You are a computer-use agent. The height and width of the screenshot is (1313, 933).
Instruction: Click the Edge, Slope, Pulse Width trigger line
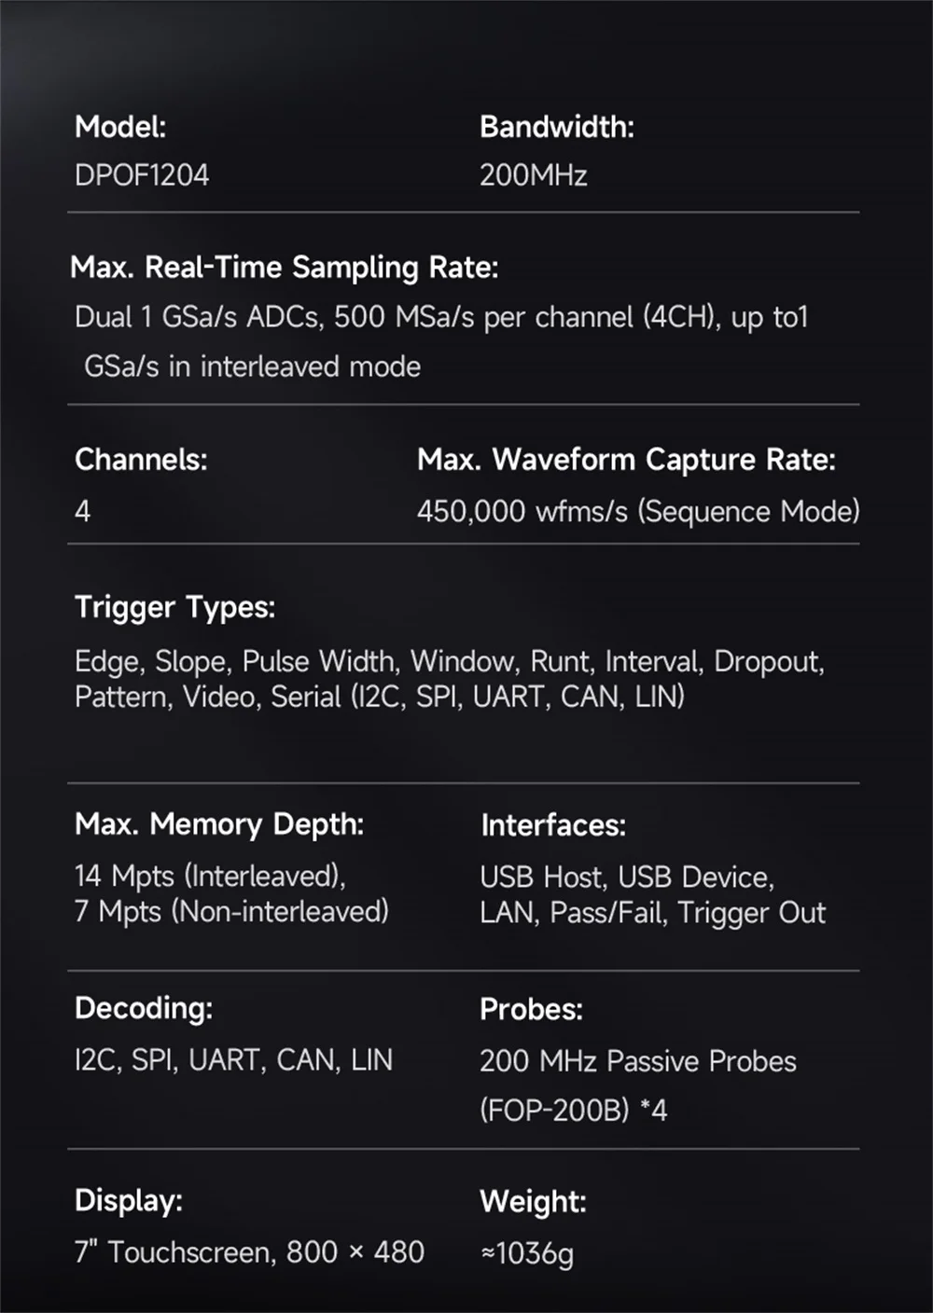tap(450, 662)
